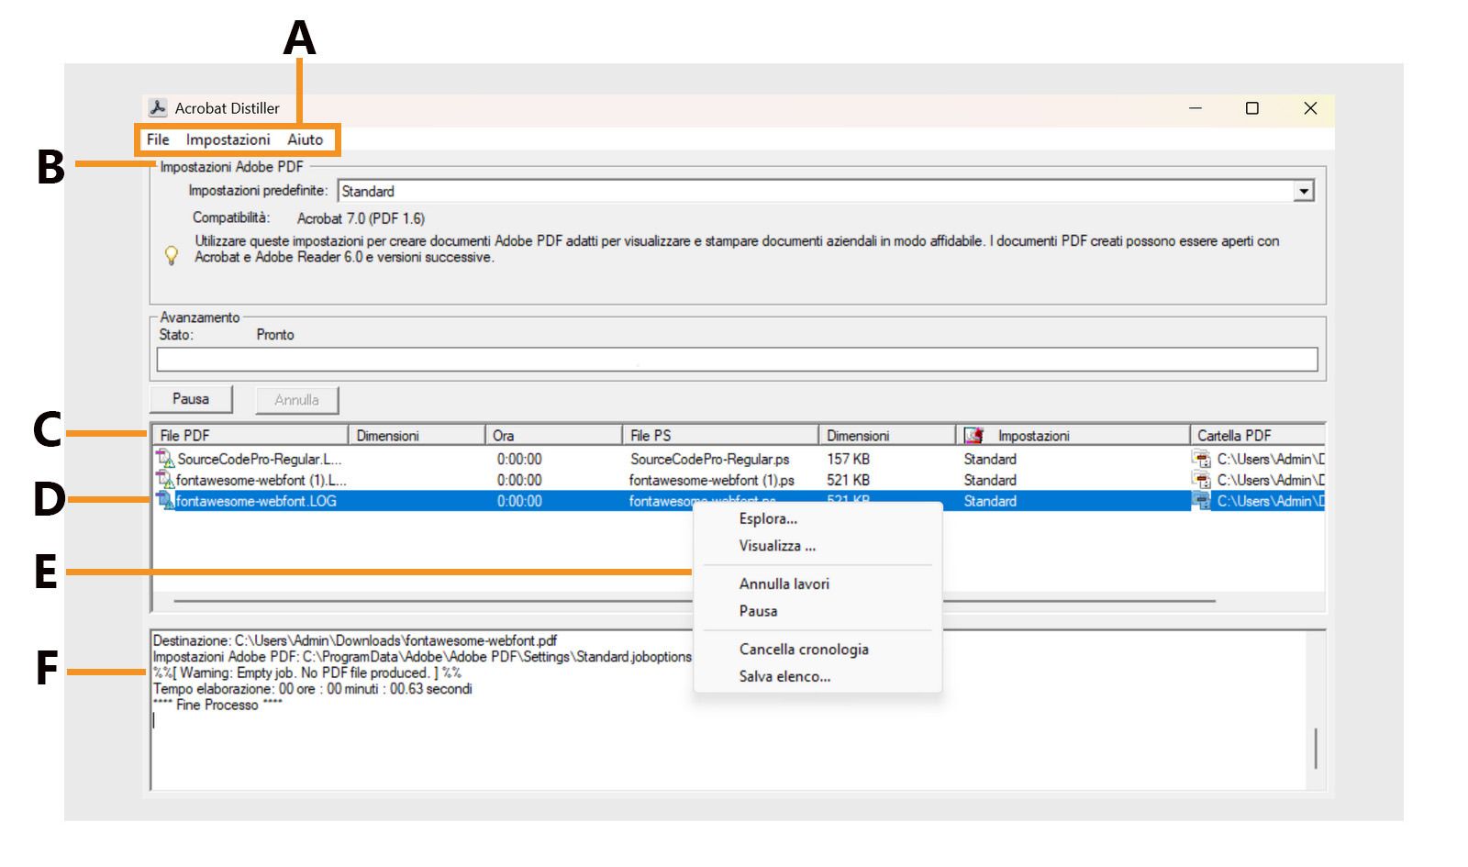
Task: Click the Impostazioni column header label
Action: 1033,436
